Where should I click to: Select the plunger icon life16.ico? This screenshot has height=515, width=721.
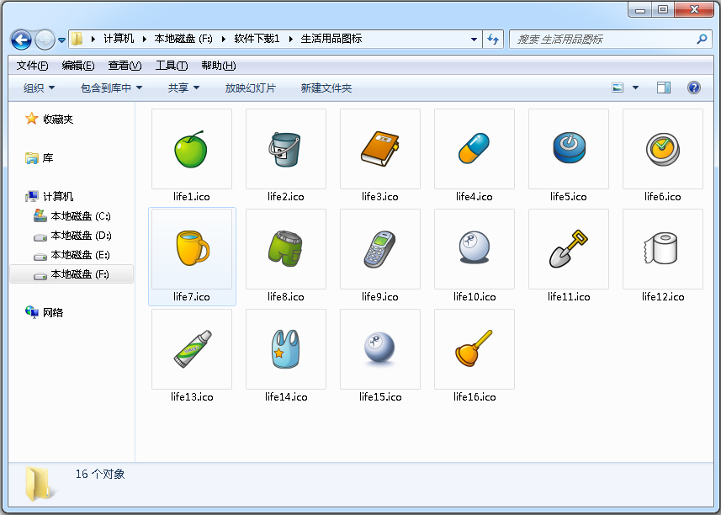[474, 348]
